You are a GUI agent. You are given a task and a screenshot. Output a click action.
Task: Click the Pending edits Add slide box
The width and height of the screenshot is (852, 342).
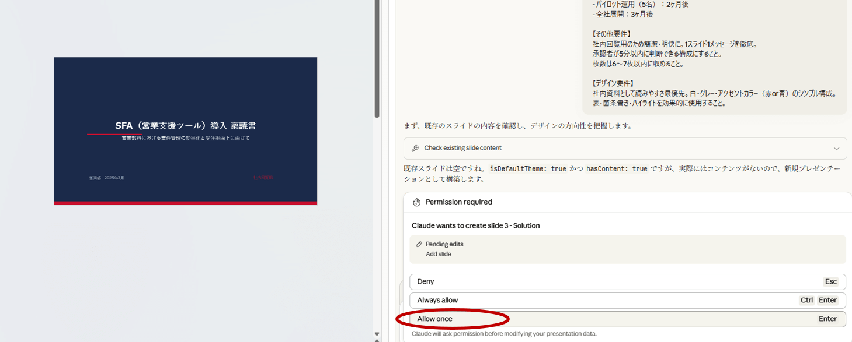pyautogui.click(x=628, y=249)
